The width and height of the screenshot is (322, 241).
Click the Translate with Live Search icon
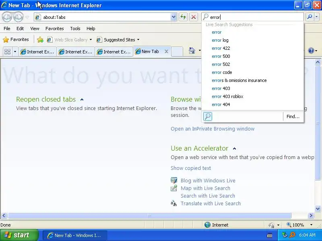pyautogui.click(x=174, y=203)
